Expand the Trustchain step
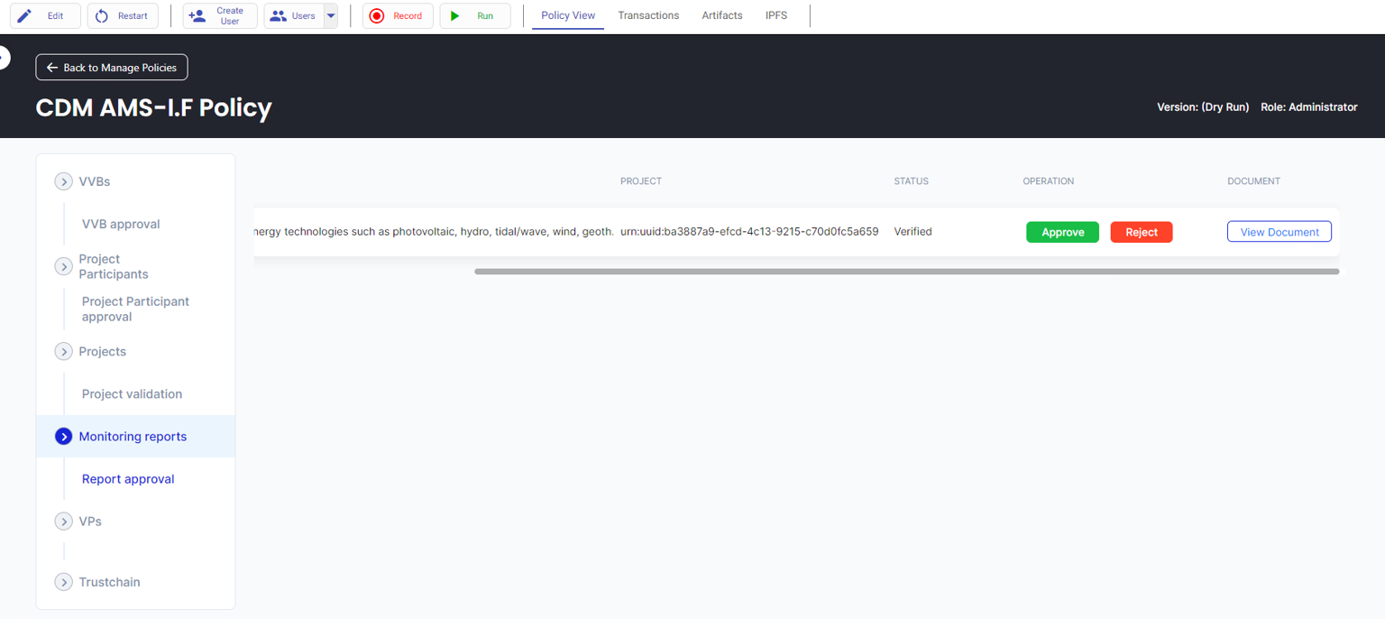 click(63, 582)
